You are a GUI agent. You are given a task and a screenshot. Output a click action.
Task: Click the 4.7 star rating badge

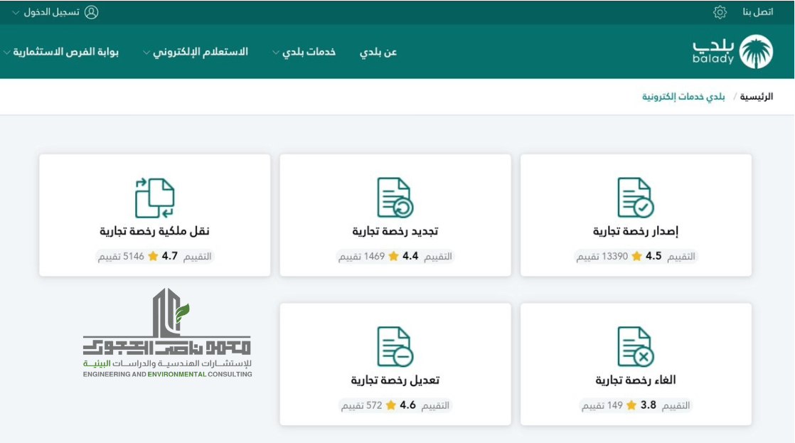(x=154, y=256)
